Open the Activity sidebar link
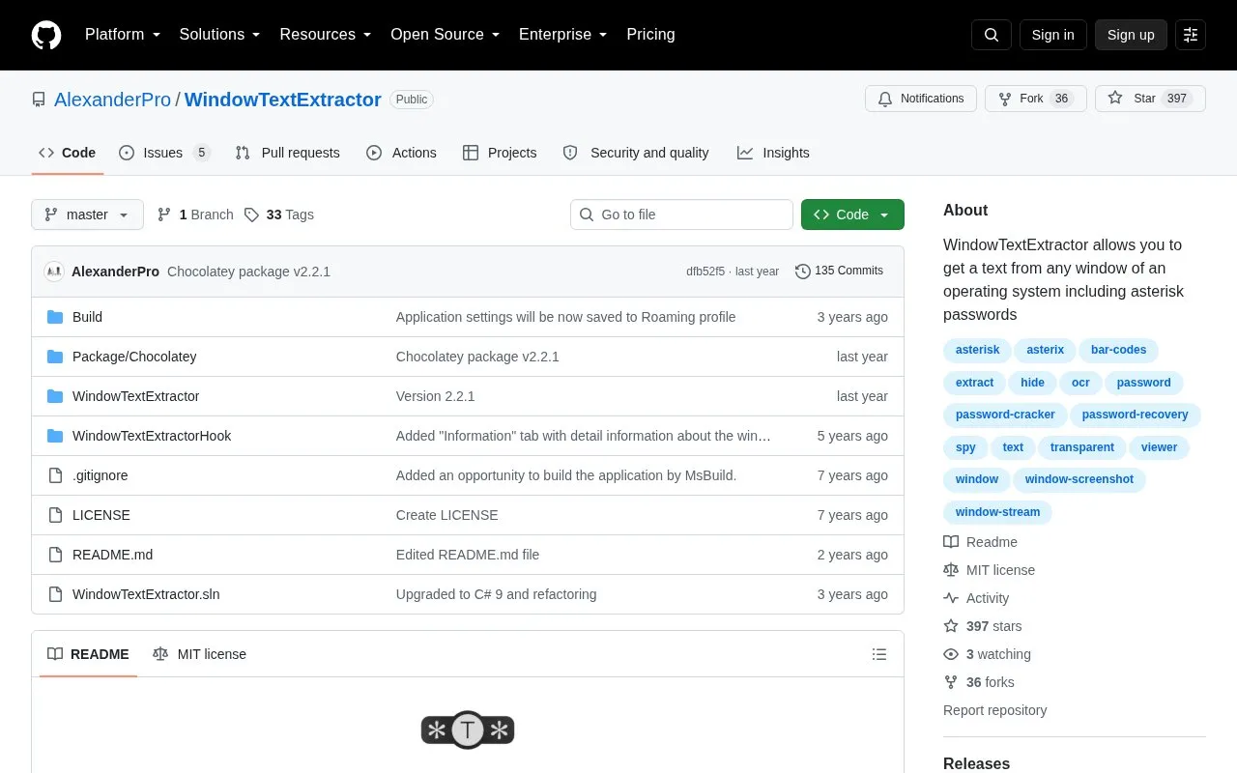 click(x=976, y=598)
